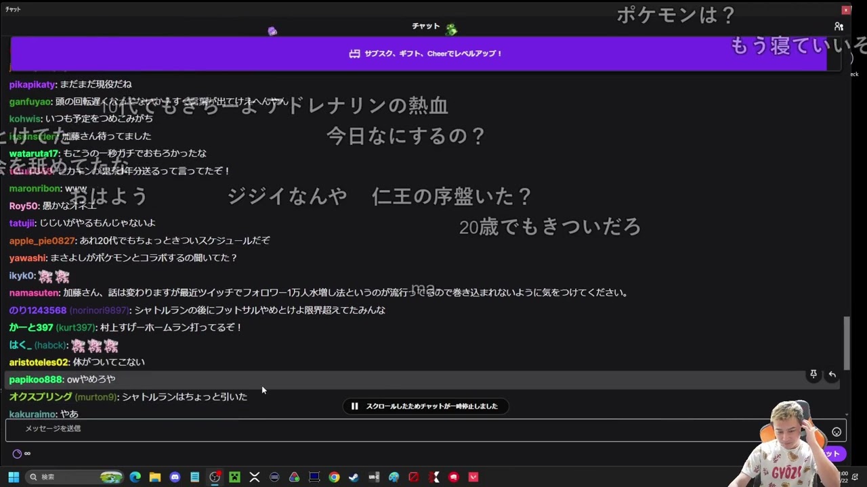Click the chat vertical scrollbar thumb
The image size is (867, 487).
847,344
